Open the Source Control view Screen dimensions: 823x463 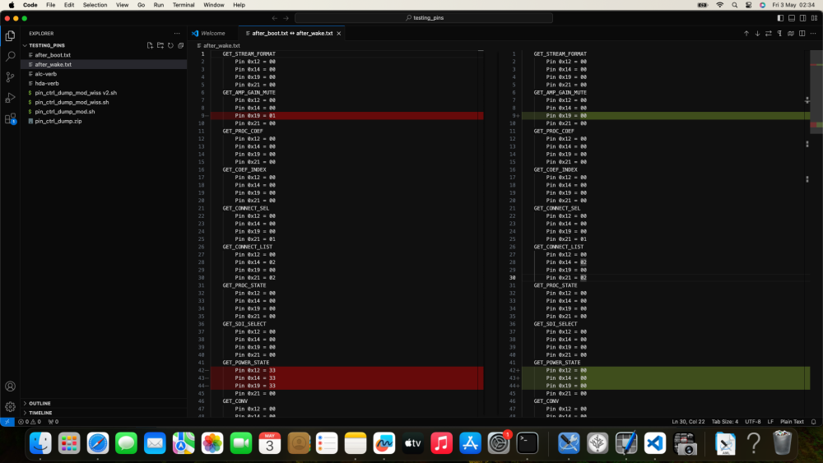coord(10,77)
